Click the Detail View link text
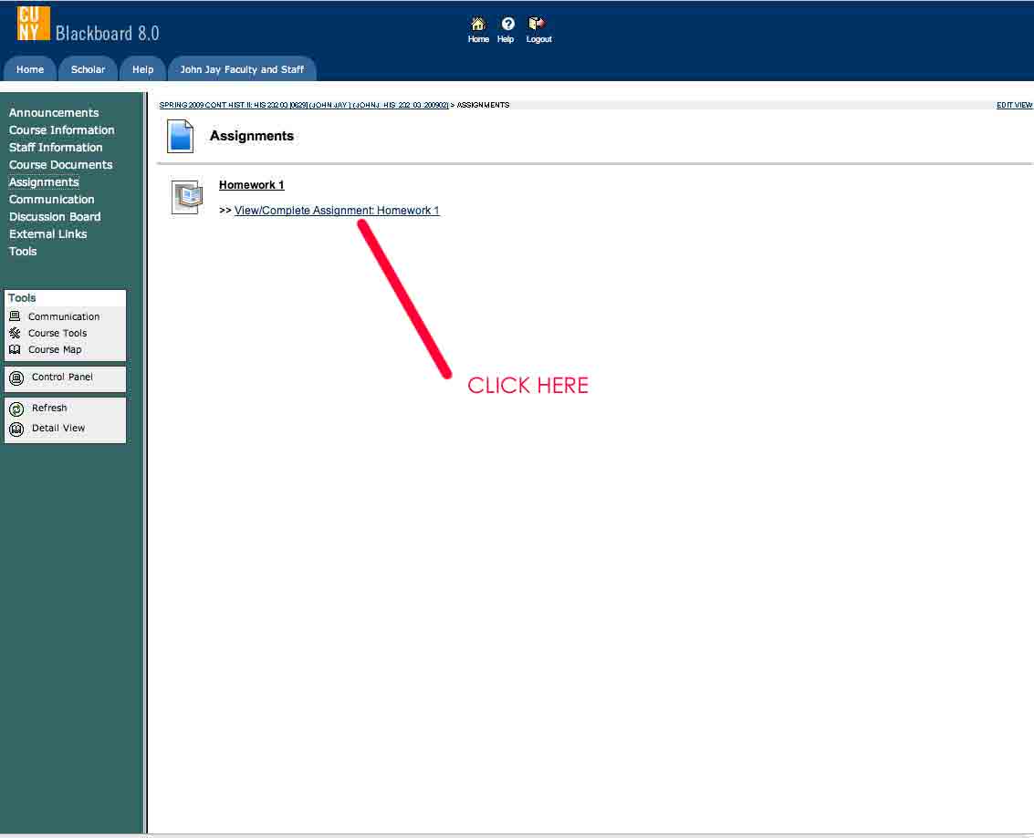This screenshot has width=1034, height=838. pos(58,428)
